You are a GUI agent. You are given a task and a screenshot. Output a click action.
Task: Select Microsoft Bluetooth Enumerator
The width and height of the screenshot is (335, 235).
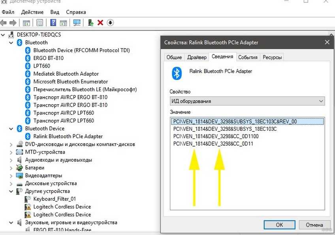(x=70, y=82)
